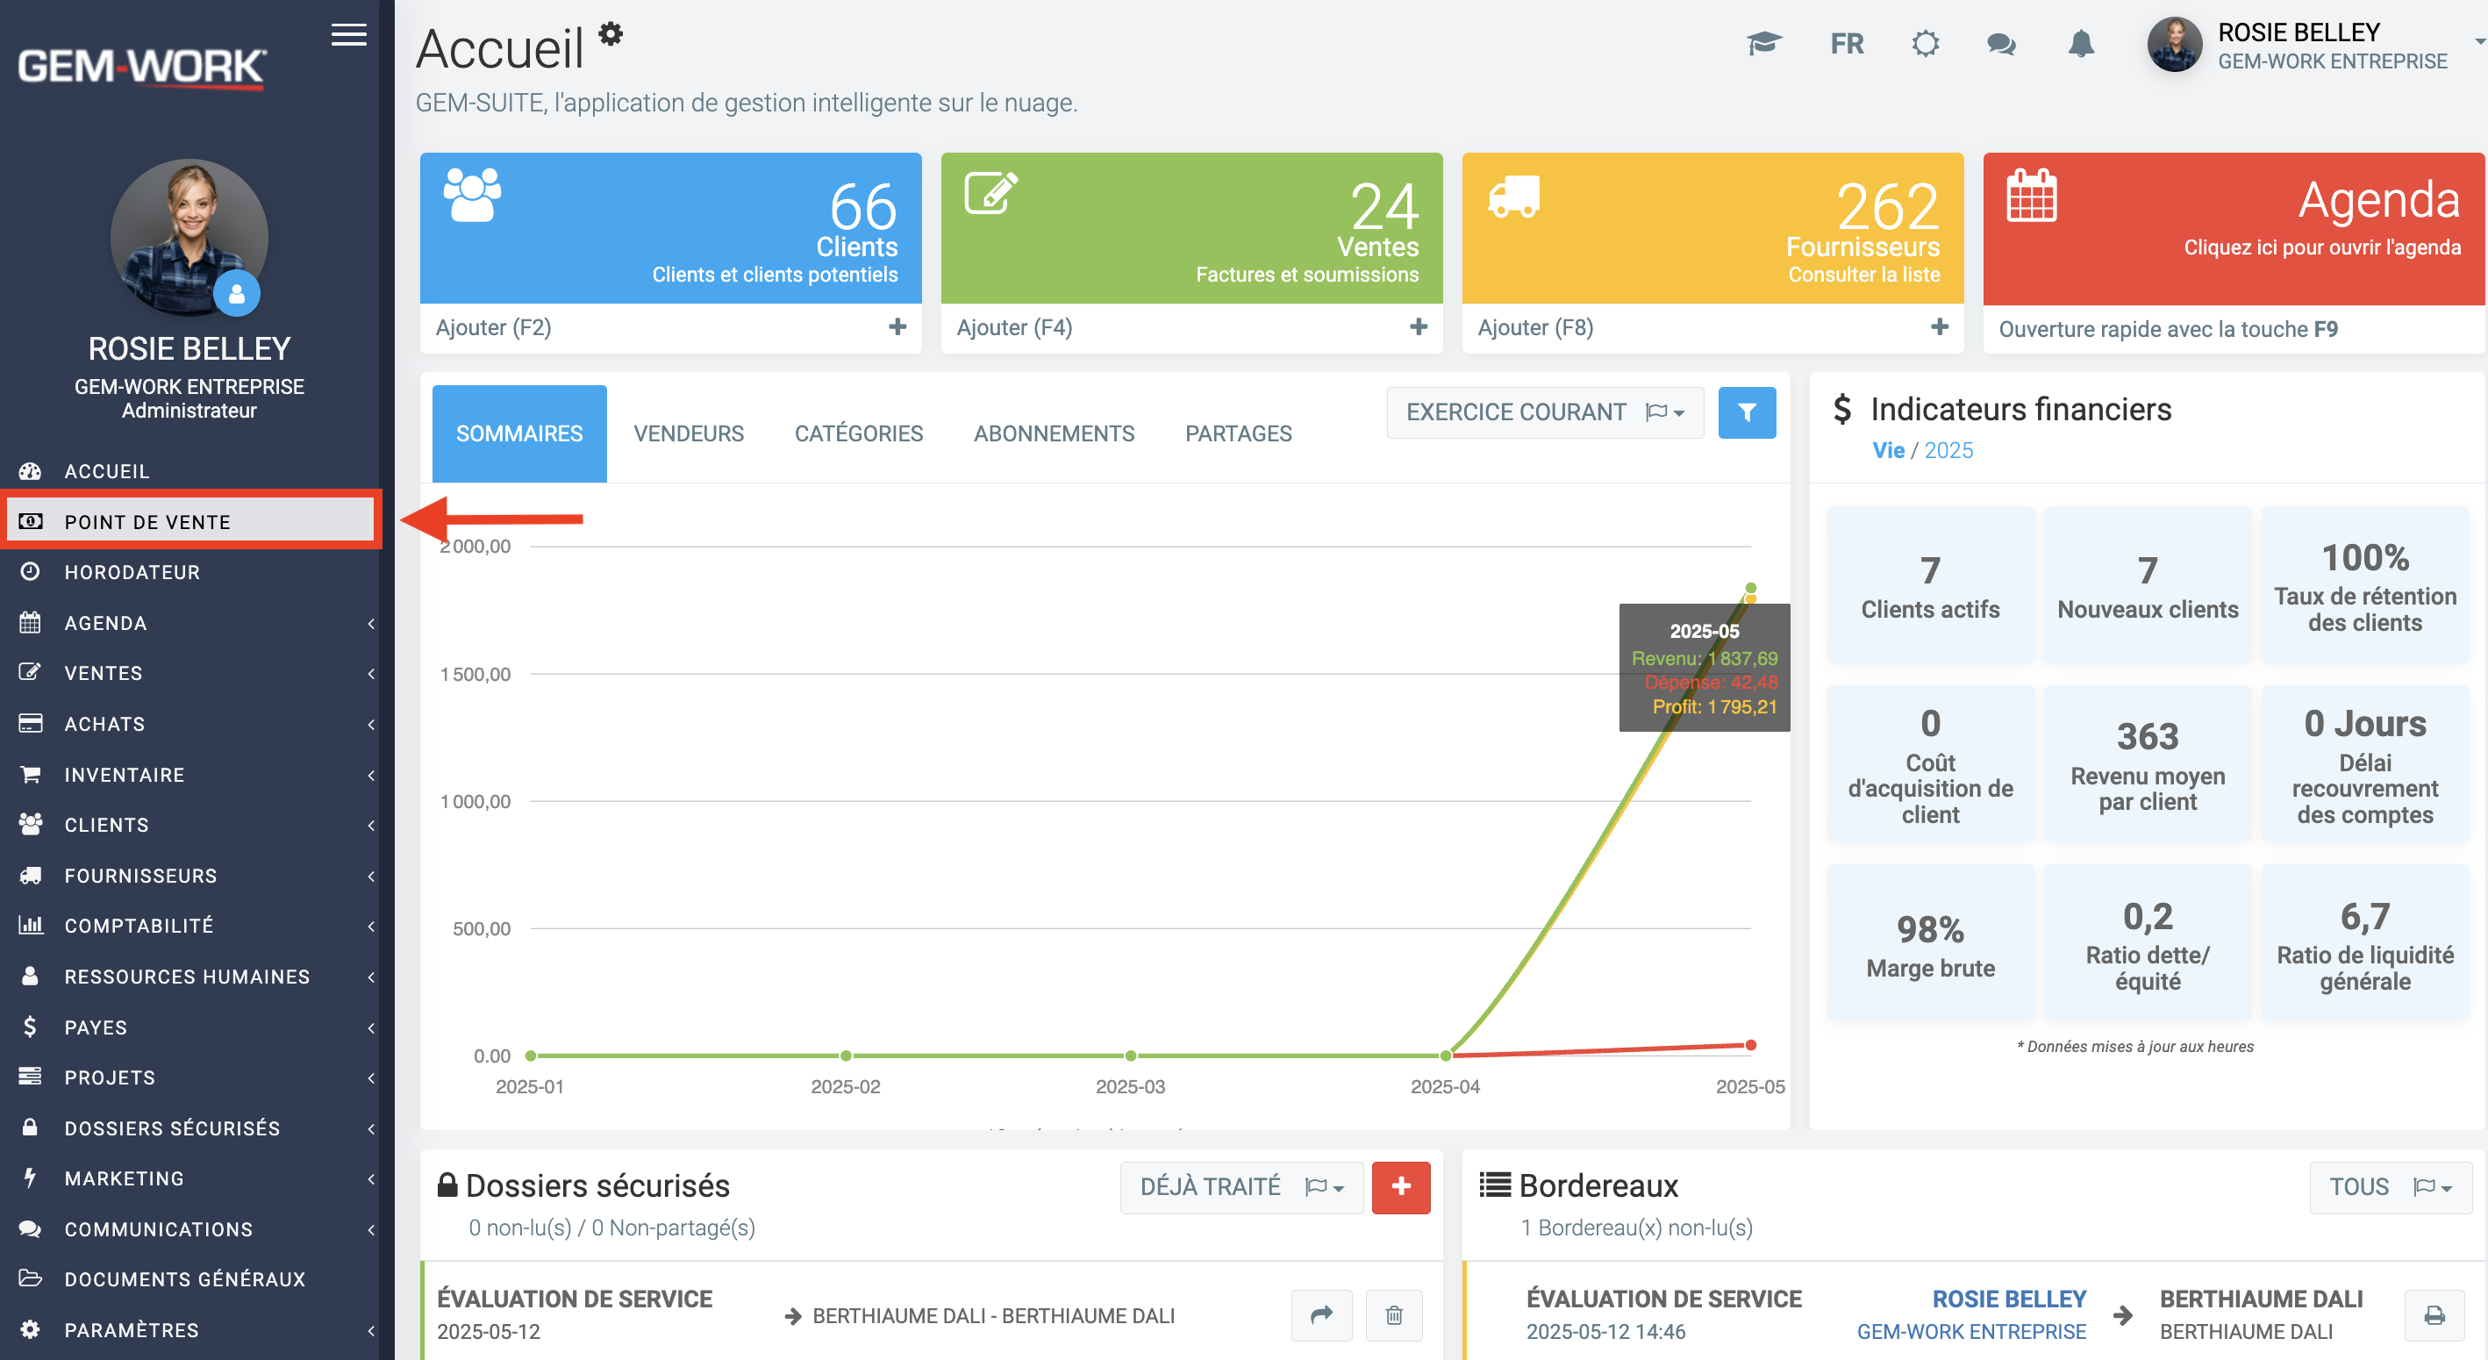The height and width of the screenshot is (1360, 2488).
Task: Click the notification bell icon
Action: [x=2080, y=45]
